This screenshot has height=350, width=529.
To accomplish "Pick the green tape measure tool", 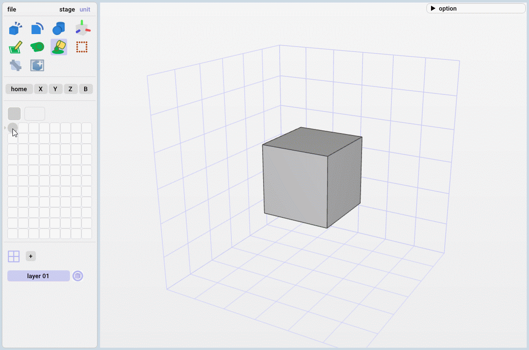I will pyautogui.click(x=37, y=47).
